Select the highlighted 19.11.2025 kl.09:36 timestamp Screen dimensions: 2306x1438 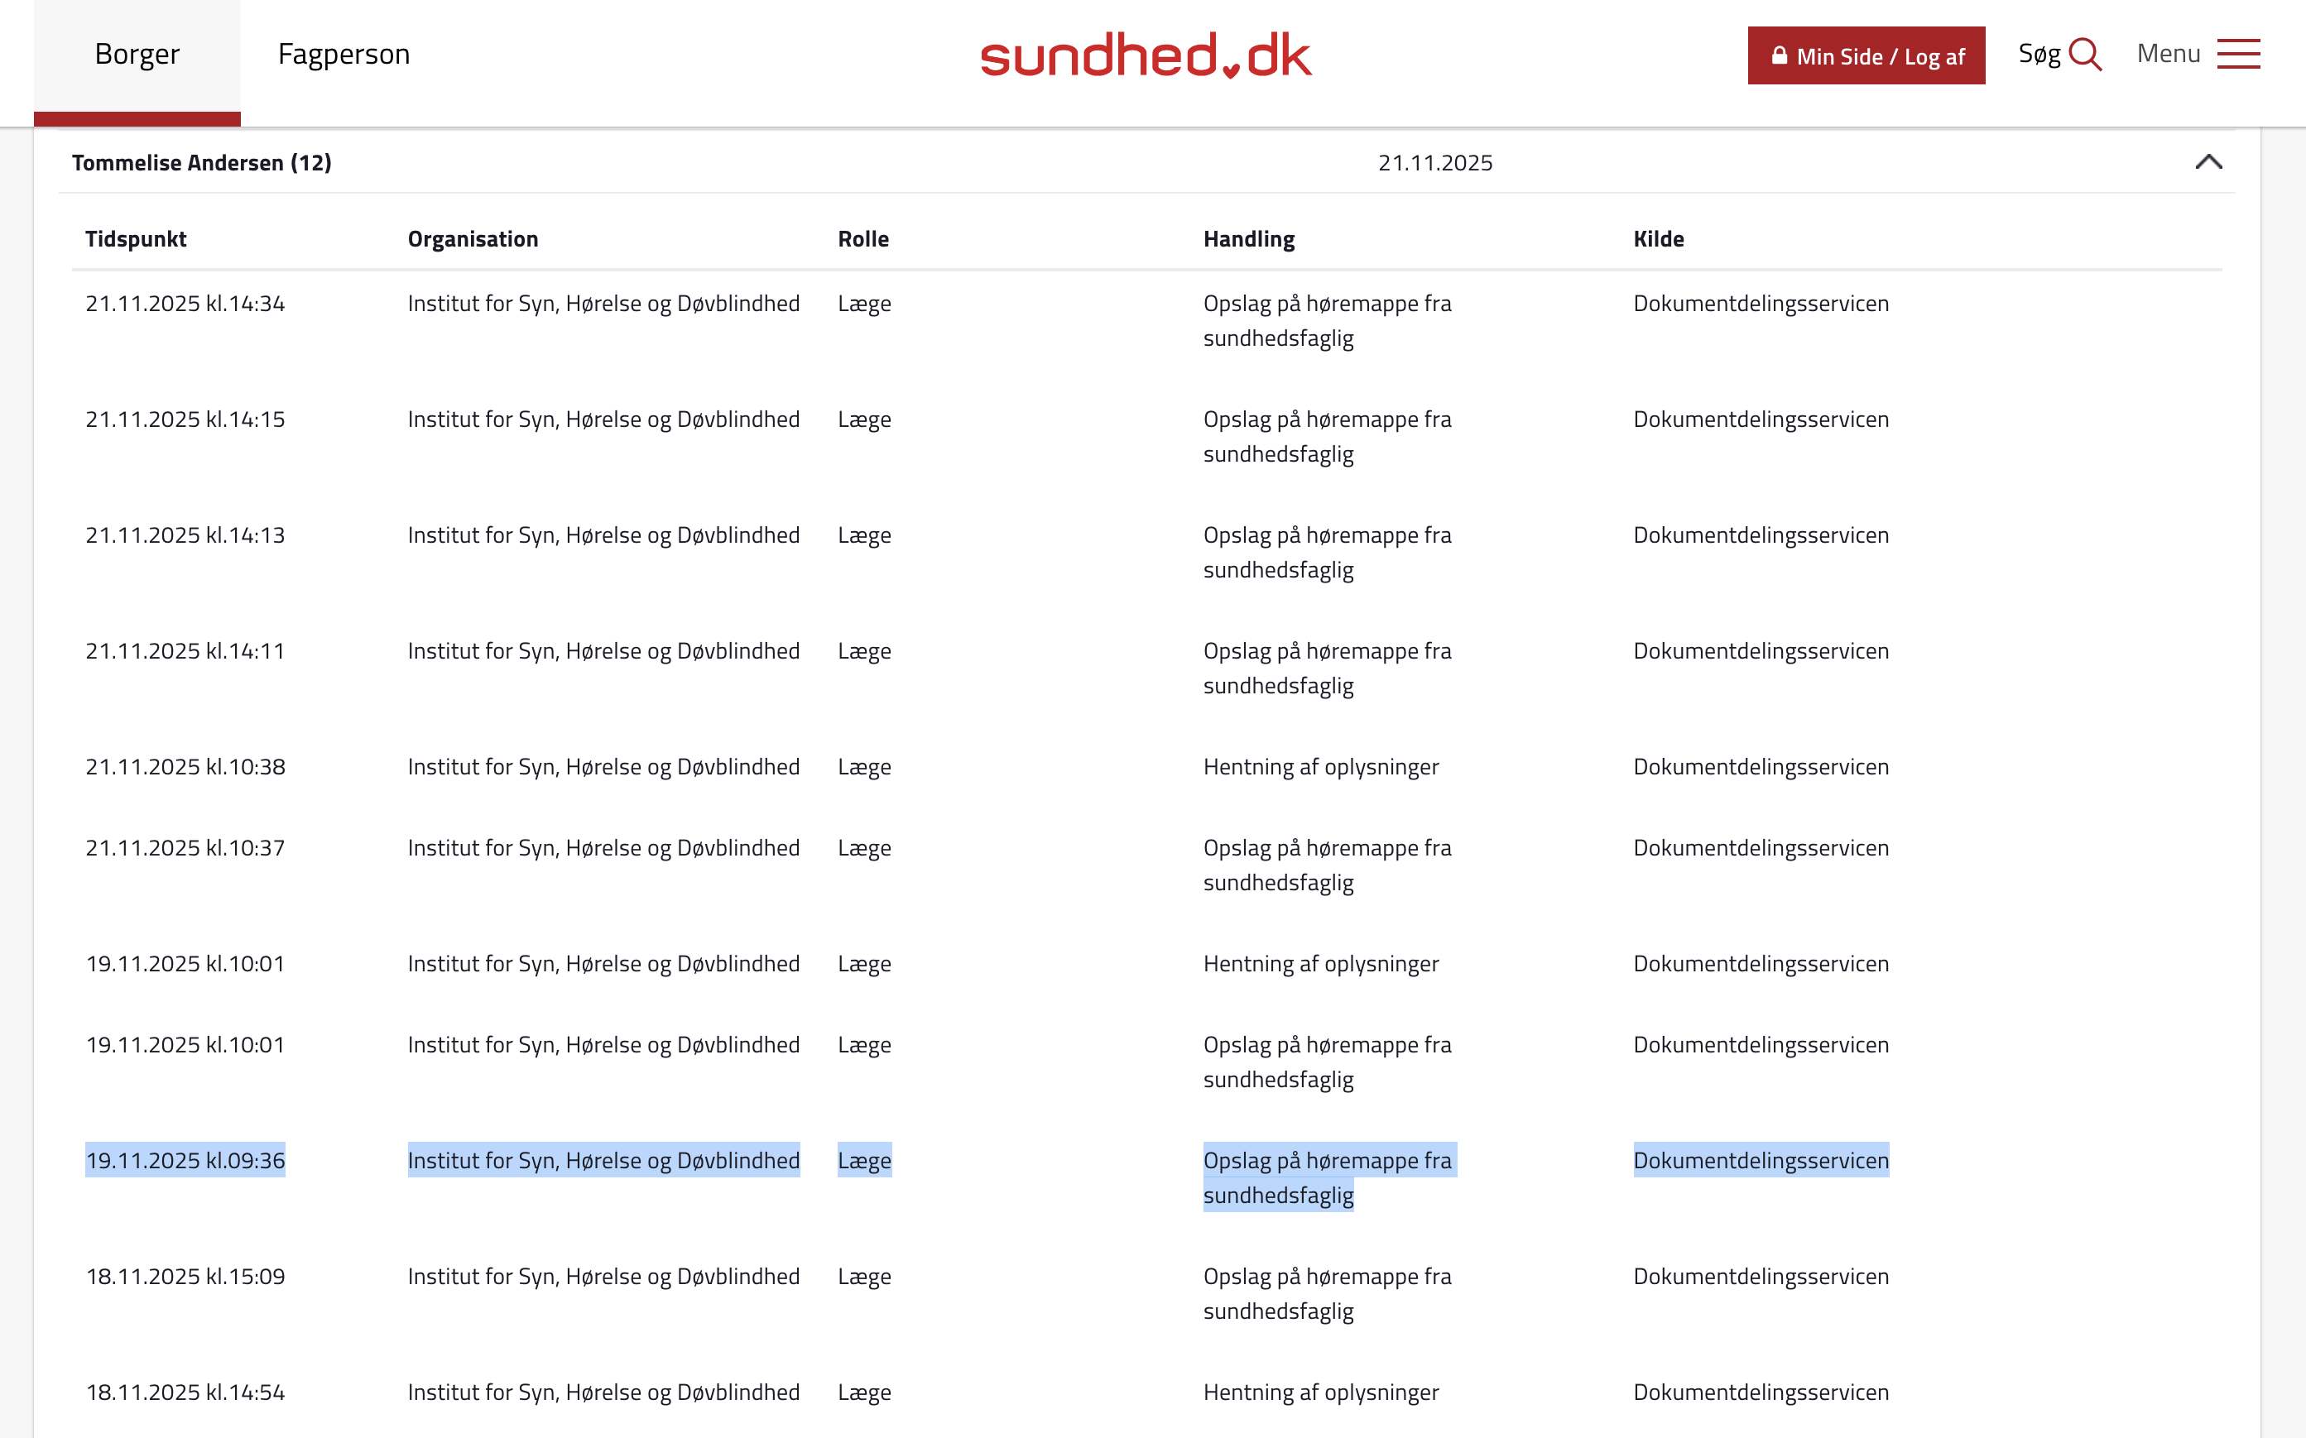(185, 1160)
